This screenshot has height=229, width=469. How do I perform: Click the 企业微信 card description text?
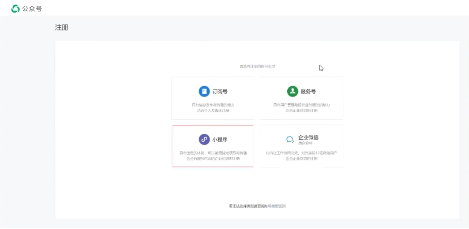(301, 156)
